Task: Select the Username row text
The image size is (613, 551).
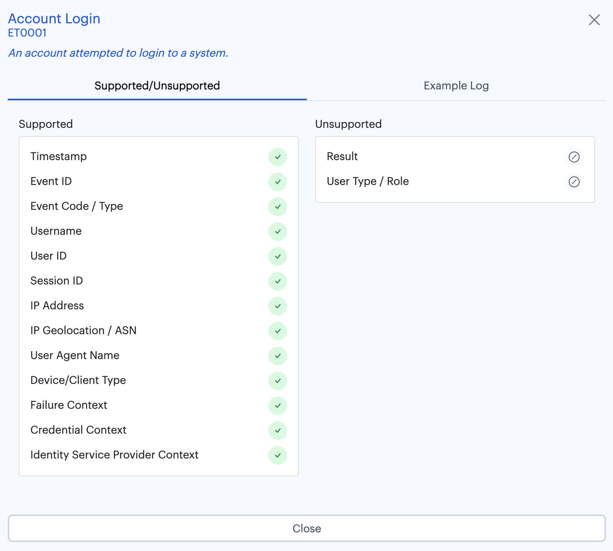Action: pos(56,231)
